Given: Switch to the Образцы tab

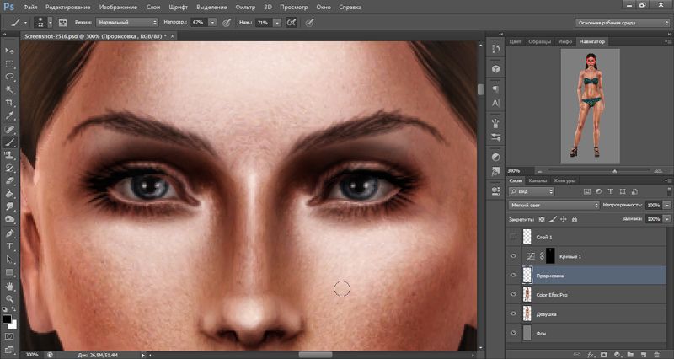Looking at the screenshot, I should pyautogui.click(x=539, y=41).
